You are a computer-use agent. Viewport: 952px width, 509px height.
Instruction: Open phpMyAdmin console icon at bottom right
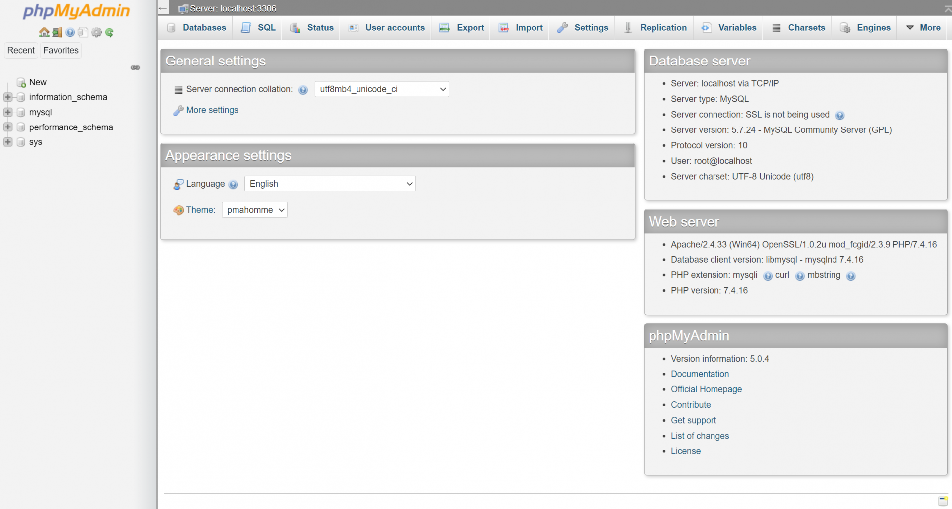point(943,501)
